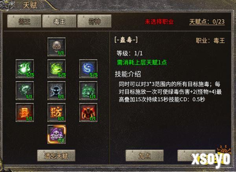Viewport: 236px width, 172px height.
Task: Click the 遗忘天赋 reset button
Action: point(56,156)
